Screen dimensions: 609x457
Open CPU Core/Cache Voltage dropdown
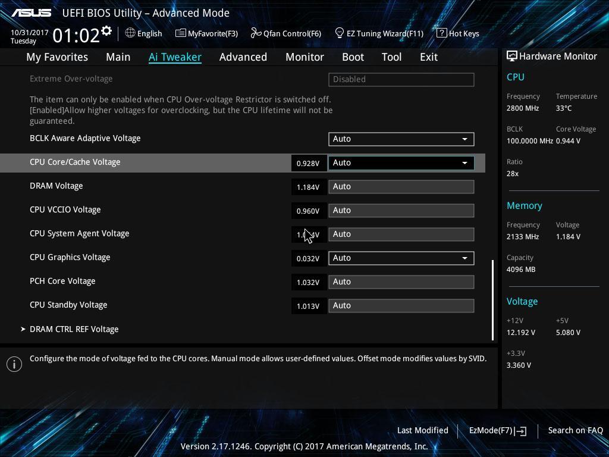tap(401, 163)
